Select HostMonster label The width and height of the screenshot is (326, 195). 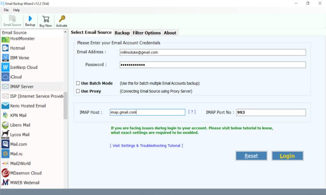[22, 38]
